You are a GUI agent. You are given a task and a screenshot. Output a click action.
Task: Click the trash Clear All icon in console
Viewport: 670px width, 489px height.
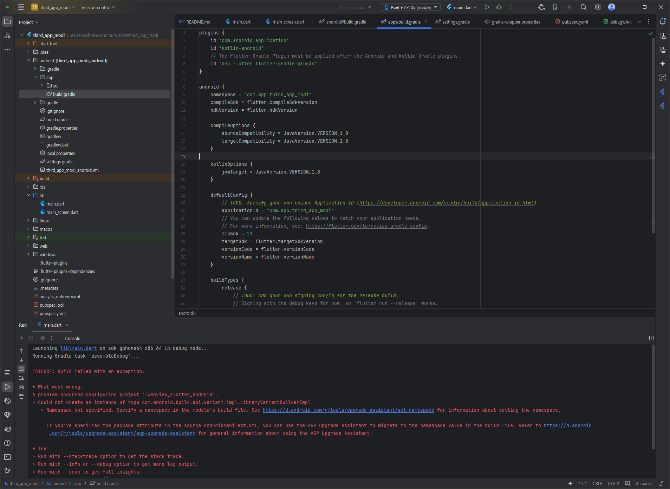(x=21, y=396)
